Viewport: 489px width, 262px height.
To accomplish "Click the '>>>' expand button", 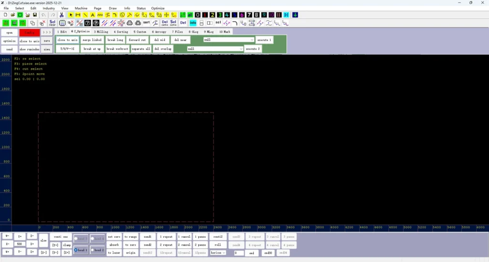I will click(x=47, y=32).
